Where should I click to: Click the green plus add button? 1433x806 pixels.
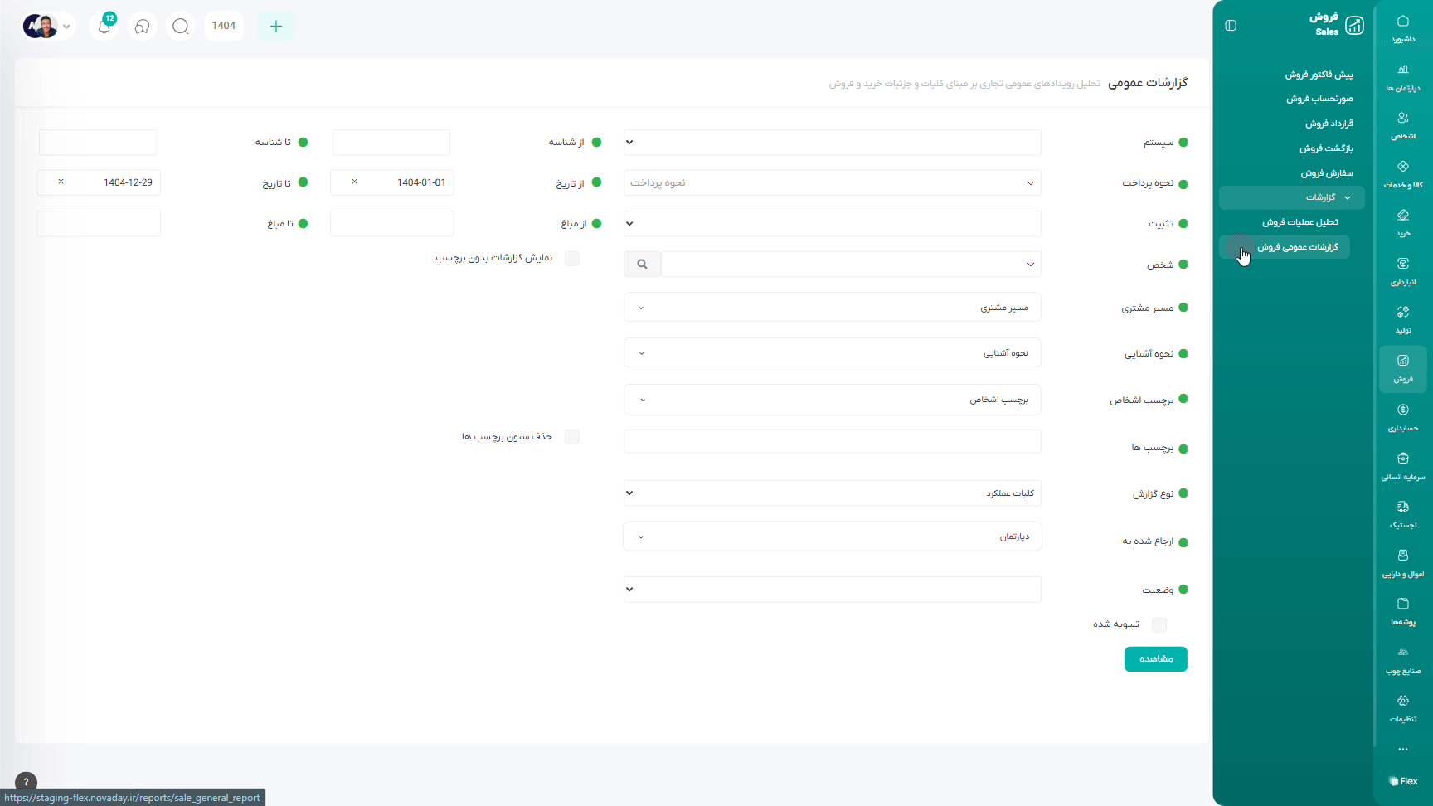(x=276, y=27)
